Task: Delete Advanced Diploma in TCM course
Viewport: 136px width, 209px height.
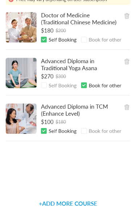Action: coord(127,107)
